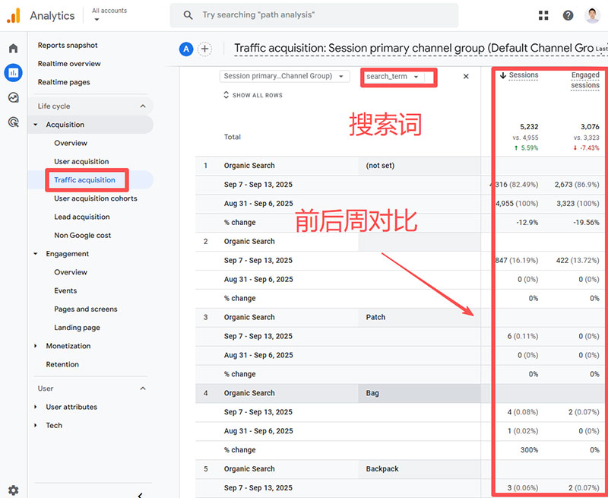Open the search_term dimension dropdown
This screenshot has width=608, height=498.
pyautogui.click(x=393, y=77)
